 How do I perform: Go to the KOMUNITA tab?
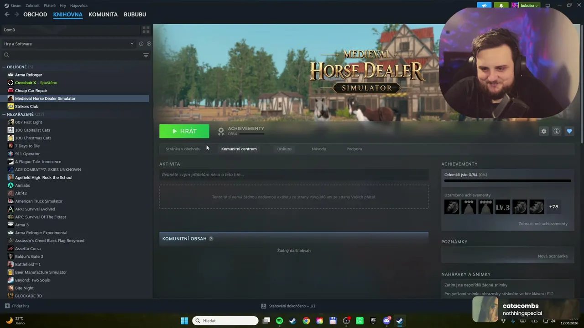[103, 15]
